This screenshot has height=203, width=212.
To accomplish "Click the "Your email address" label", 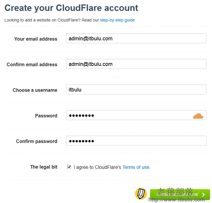I will pos(36,39).
